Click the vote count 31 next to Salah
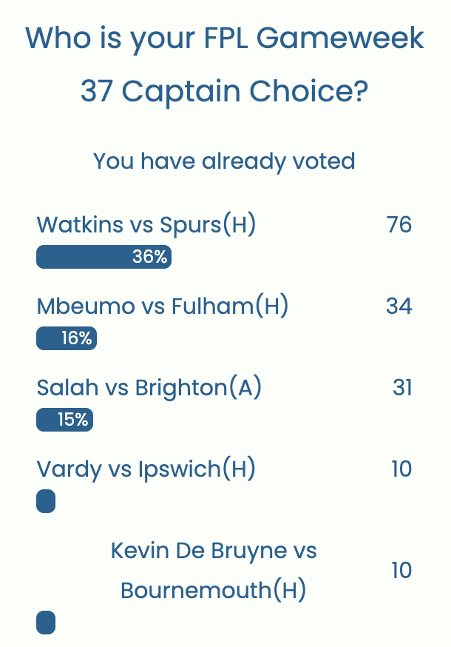This screenshot has width=451, height=647. click(x=400, y=387)
